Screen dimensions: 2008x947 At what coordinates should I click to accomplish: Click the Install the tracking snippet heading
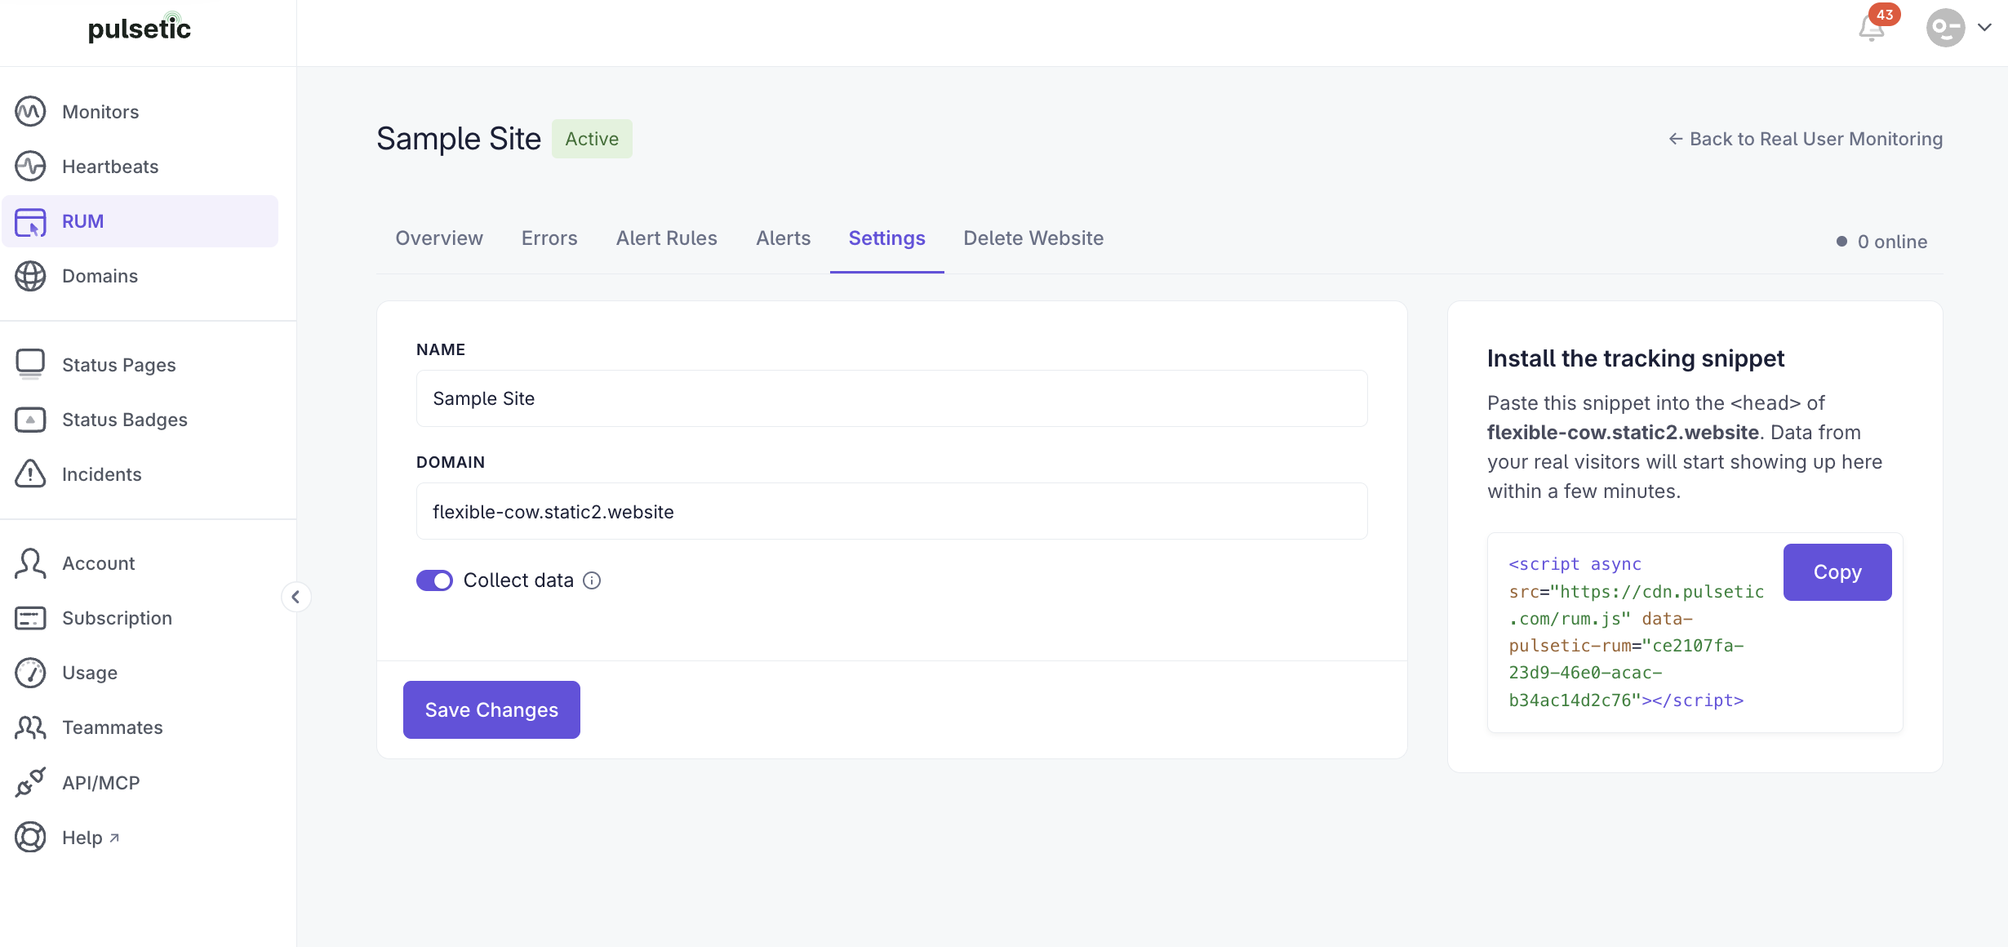point(1636,358)
